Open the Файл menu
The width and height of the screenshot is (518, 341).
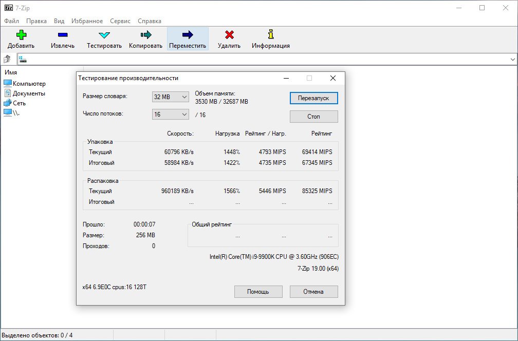(x=11, y=21)
